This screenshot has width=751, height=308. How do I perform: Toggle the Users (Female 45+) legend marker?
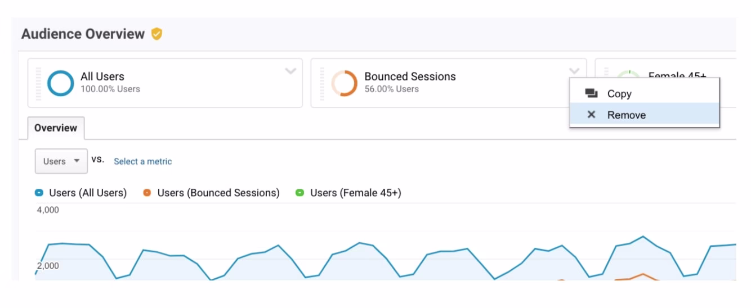[x=300, y=193]
